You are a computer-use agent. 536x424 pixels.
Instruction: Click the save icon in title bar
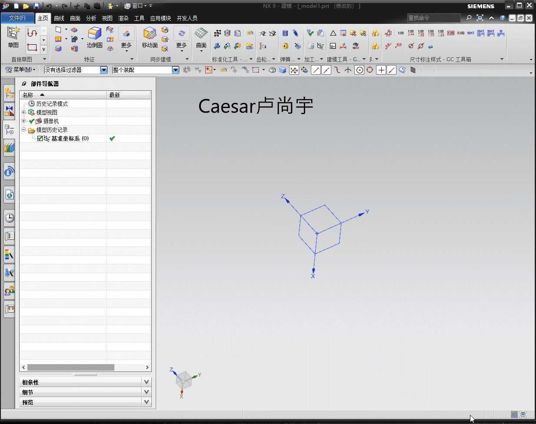click(36, 6)
